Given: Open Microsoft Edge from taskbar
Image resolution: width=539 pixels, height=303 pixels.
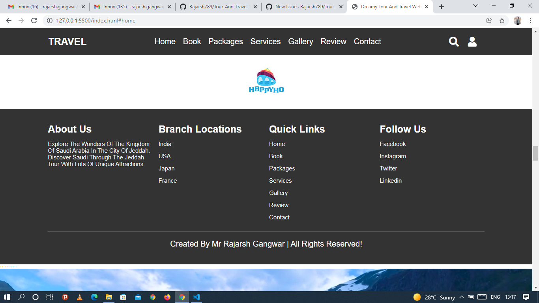Looking at the screenshot, I should [x=94, y=297].
